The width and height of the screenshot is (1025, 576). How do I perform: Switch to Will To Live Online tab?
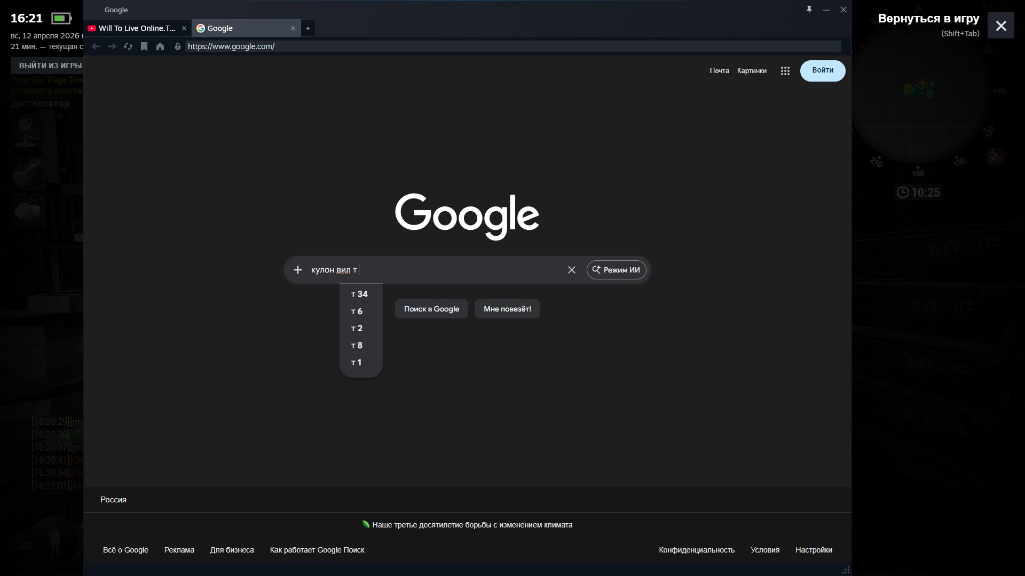tap(136, 28)
